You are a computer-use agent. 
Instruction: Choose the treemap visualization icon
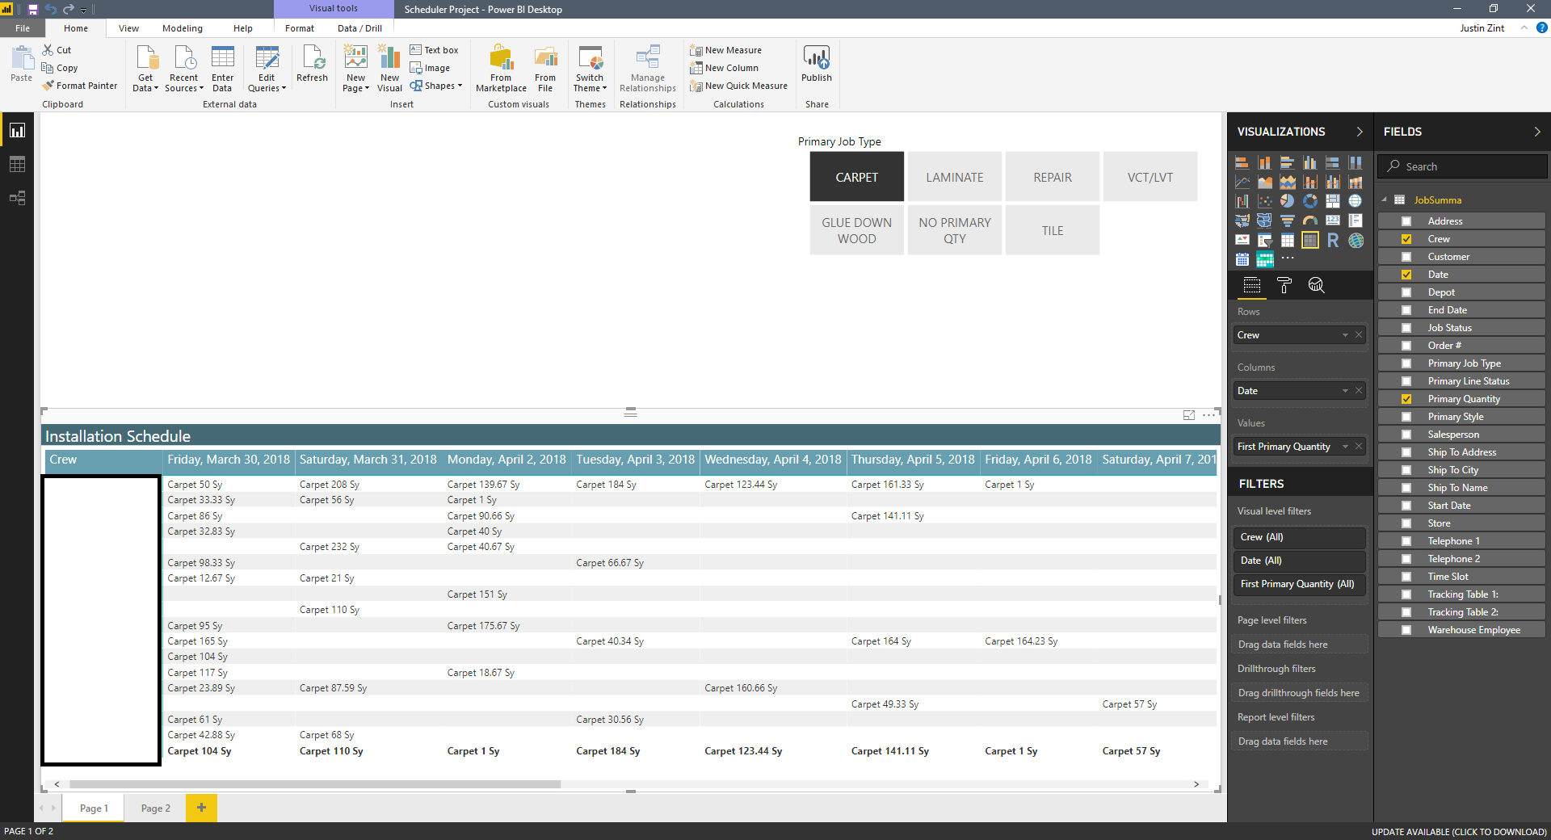point(1332,201)
